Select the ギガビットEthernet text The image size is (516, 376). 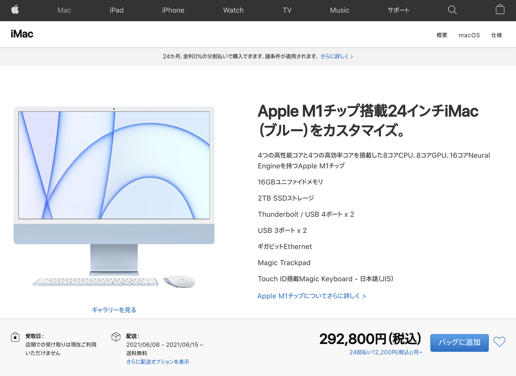285,247
